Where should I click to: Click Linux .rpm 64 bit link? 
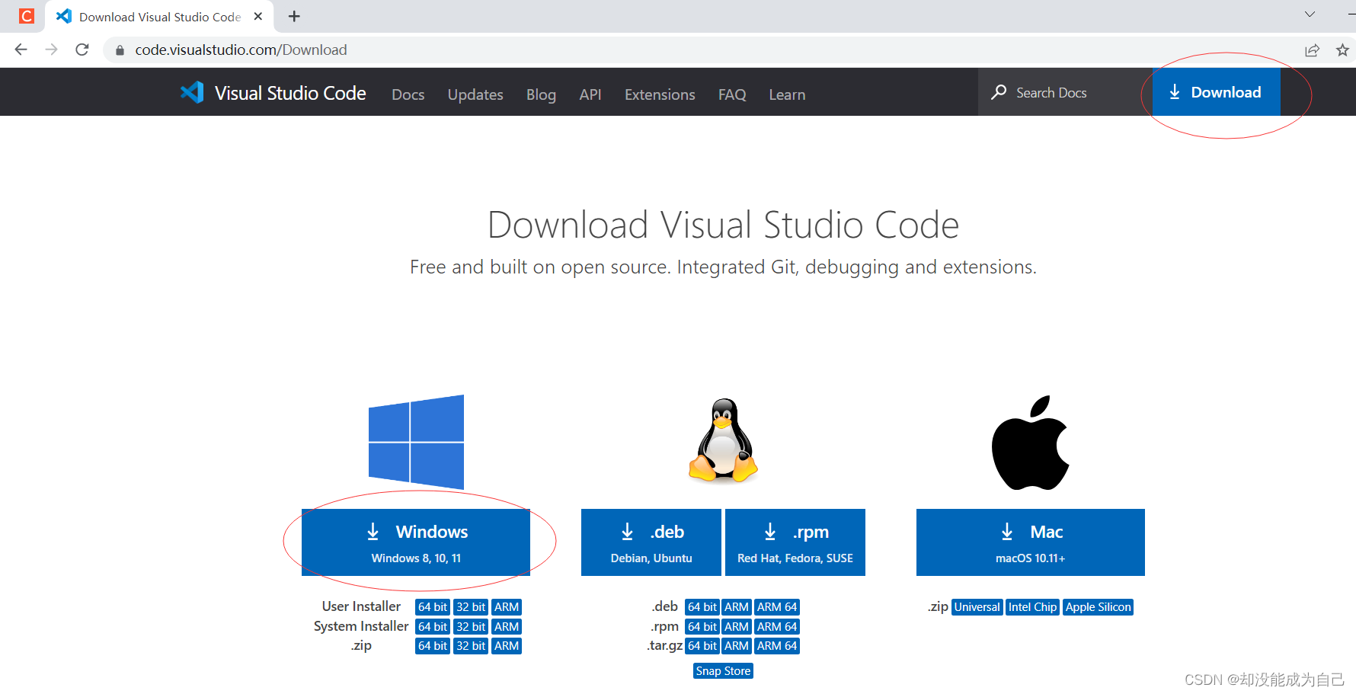[x=702, y=627]
